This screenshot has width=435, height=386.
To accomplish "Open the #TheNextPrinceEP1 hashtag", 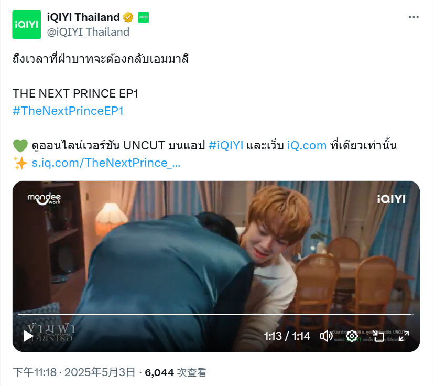I will click(x=68, y=111).
